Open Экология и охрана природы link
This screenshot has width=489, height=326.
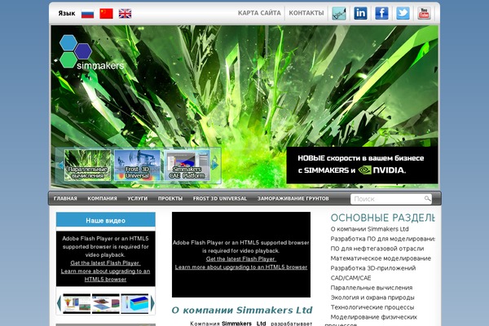pos(372,297)
